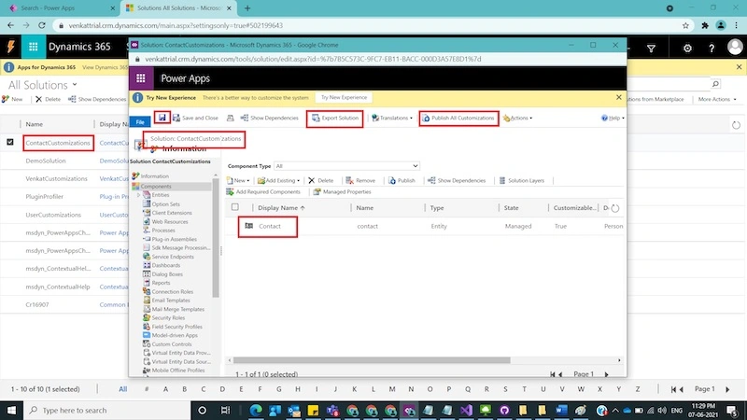
Task: Open Microsoft Word from the taskbar
Action: pos(561,410)
